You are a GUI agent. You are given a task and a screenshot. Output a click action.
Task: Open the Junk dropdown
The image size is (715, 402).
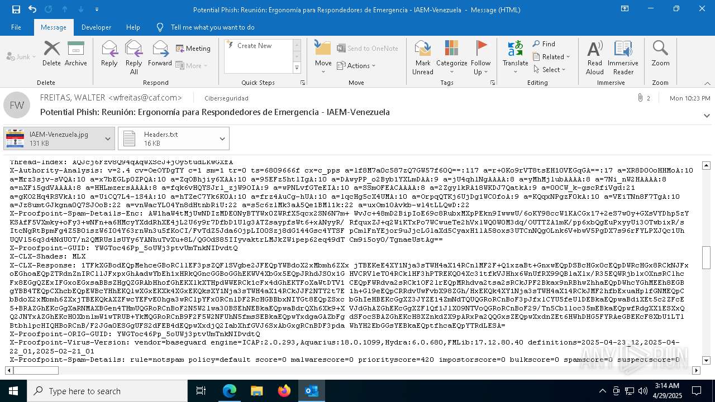(x=21, y=56)
